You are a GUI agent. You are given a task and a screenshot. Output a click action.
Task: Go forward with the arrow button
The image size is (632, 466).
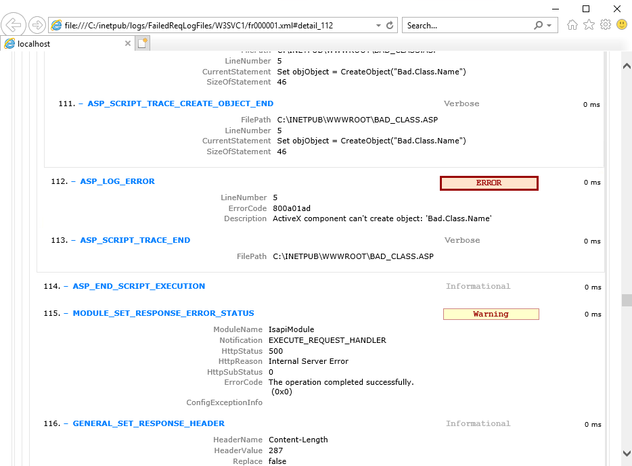[x=37, y=26]
